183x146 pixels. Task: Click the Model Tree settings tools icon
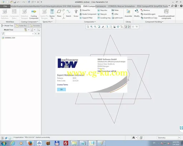click(x=26, y=30)
